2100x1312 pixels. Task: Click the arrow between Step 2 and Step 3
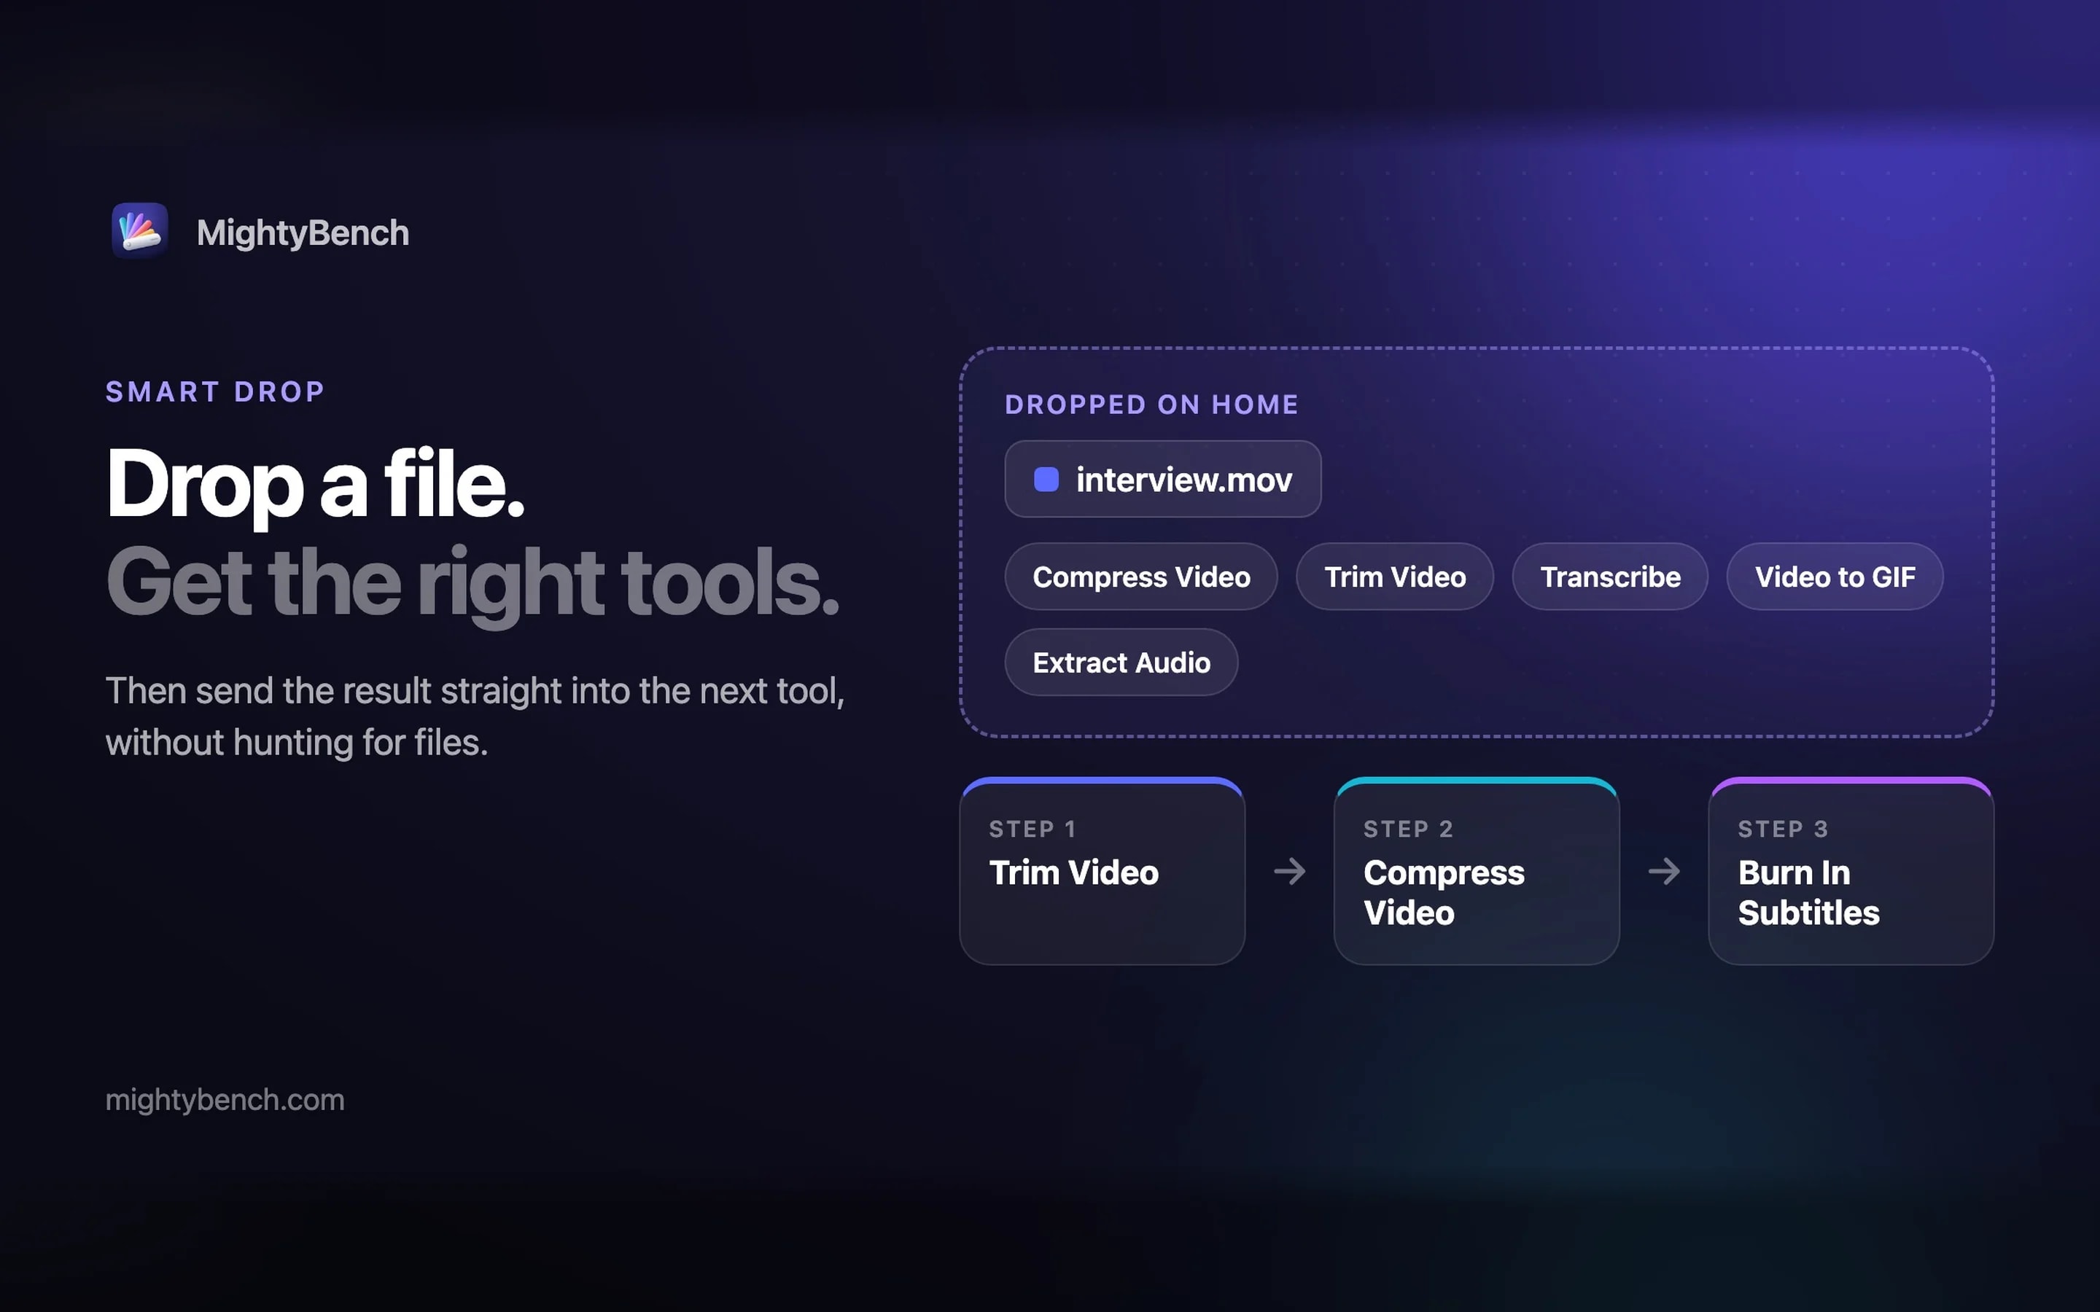tap(1665, 871)
